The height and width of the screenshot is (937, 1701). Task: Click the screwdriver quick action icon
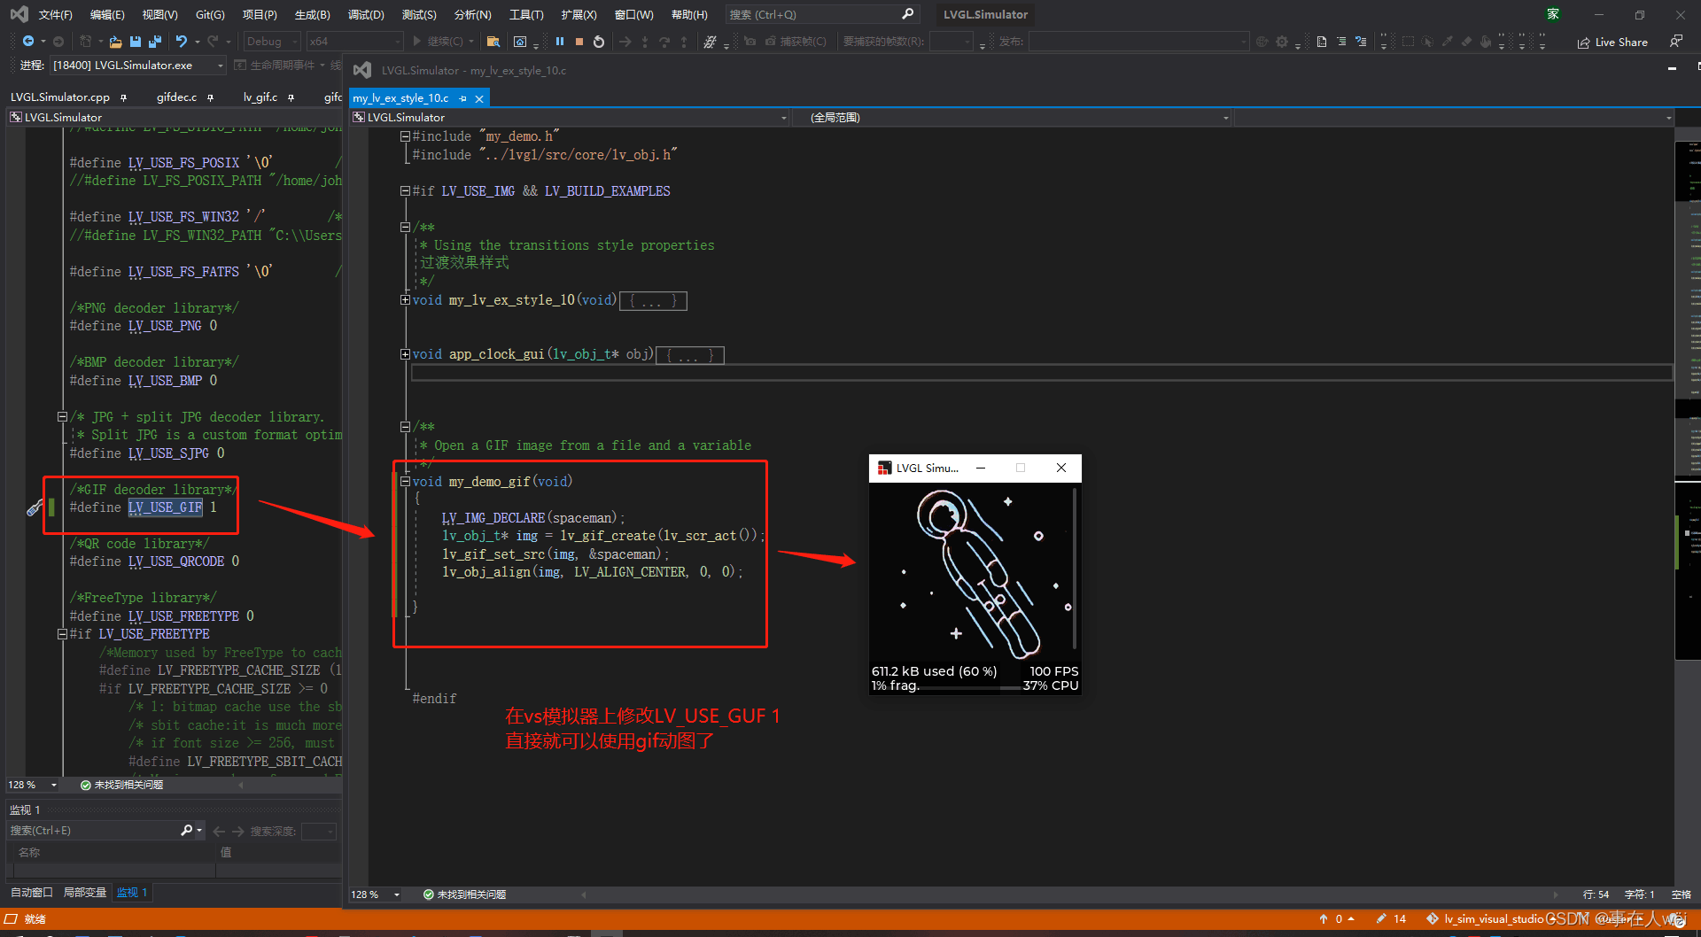coord(35,507)
